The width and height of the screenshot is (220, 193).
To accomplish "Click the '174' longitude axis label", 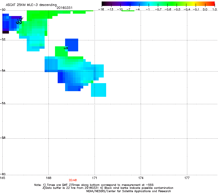I will click(x=141, y=178).
